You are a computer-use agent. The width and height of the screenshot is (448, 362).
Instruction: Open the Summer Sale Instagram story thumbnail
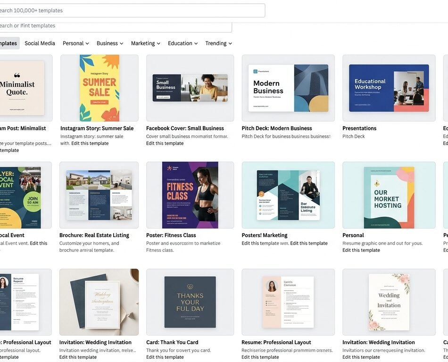coord(100,88)
